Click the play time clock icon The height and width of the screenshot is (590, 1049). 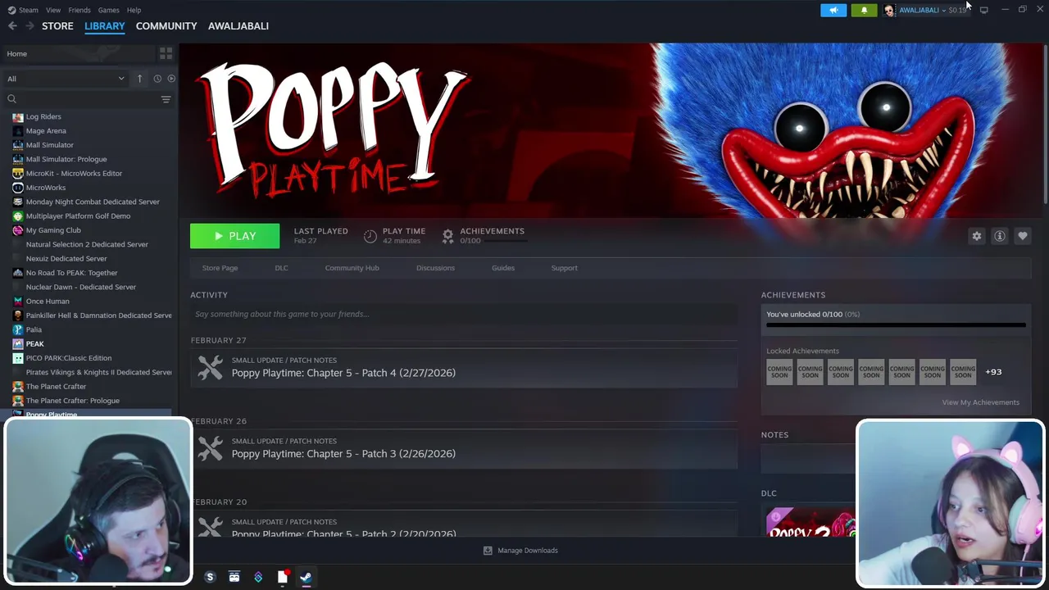tap(370, 236)
